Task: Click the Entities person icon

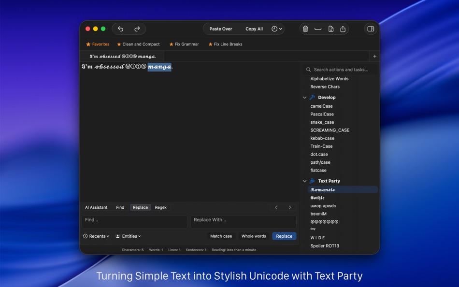Action: pyautogui.click(x=117, y=236)
